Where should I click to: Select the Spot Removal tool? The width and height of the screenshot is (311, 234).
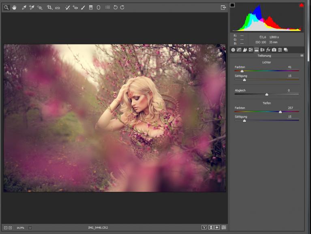point(67,8)
